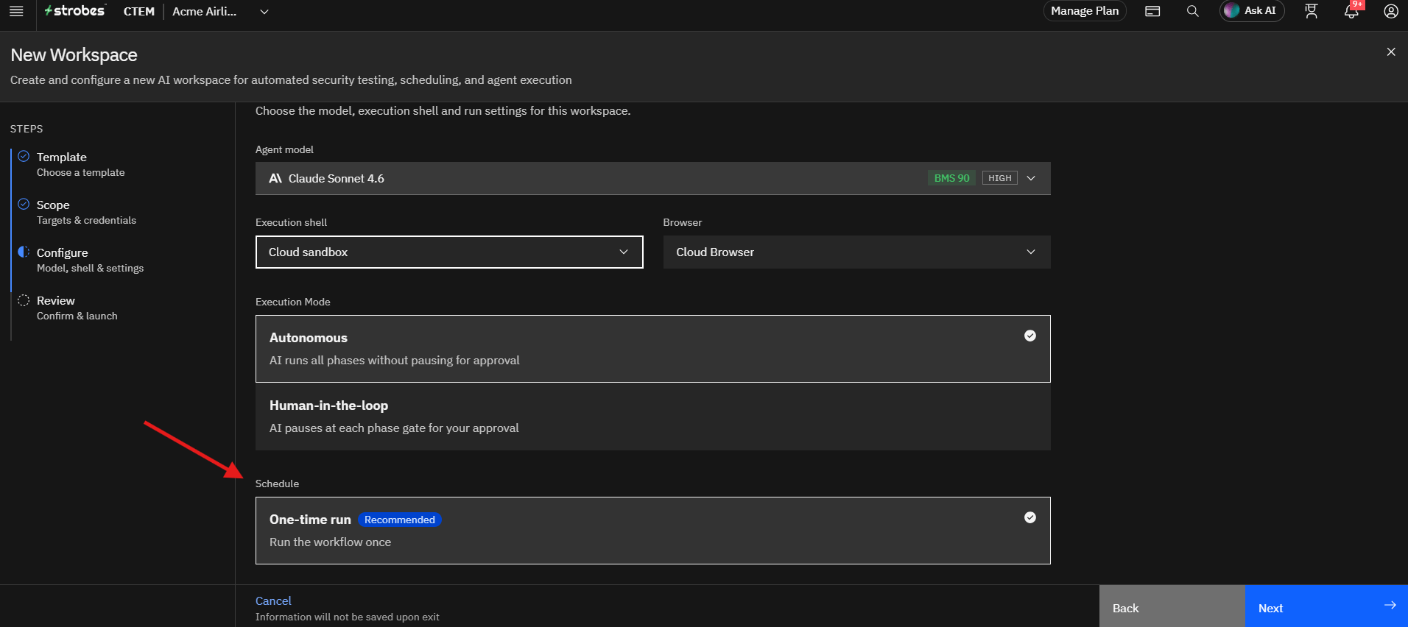
Task: Go to the Configure step
Action: pos(90,260)
